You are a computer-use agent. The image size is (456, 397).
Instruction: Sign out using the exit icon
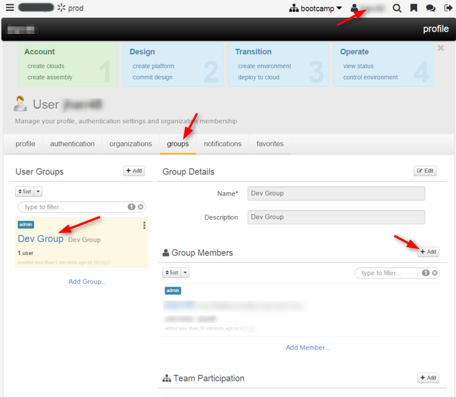(x=446, y=8)
